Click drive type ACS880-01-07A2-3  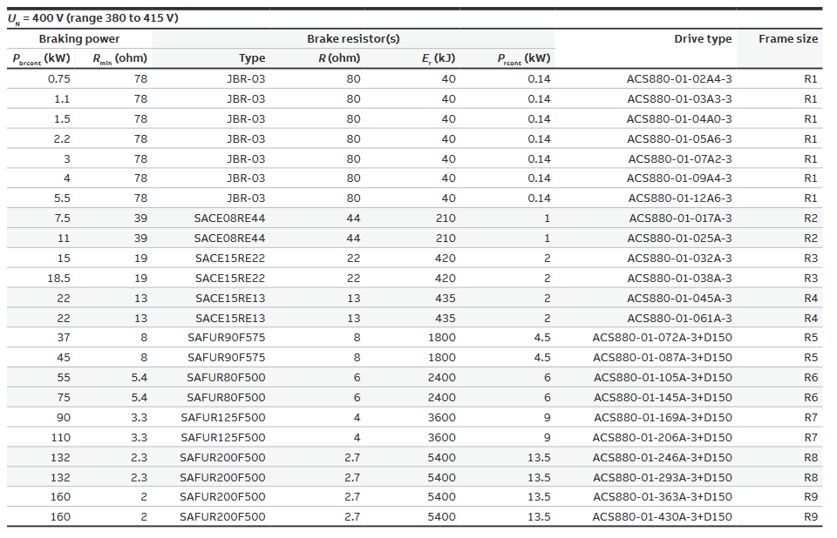point(680,159)
